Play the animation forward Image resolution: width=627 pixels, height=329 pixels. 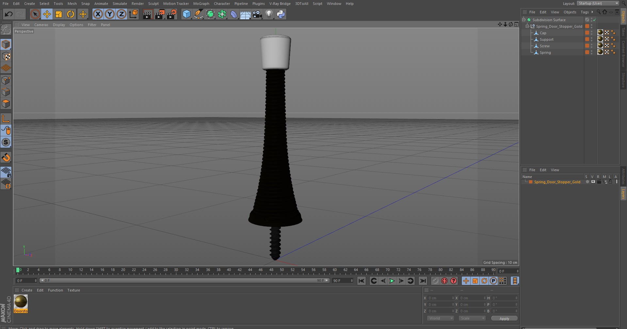point(392,281)
